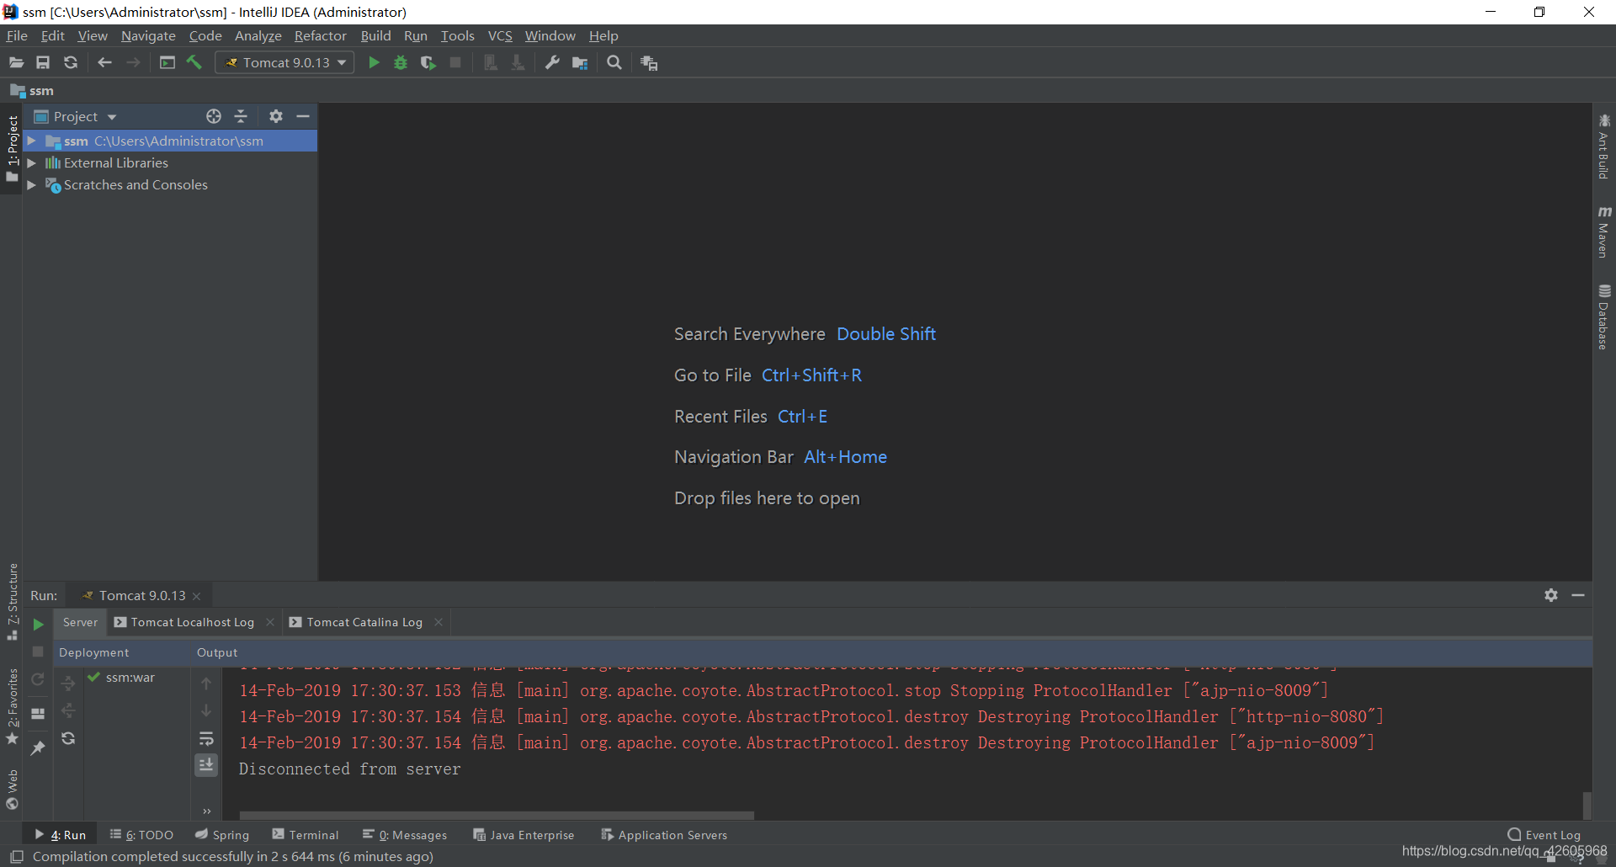
Task: Toggle scroll to end of output
Action: tap(206, 765)
